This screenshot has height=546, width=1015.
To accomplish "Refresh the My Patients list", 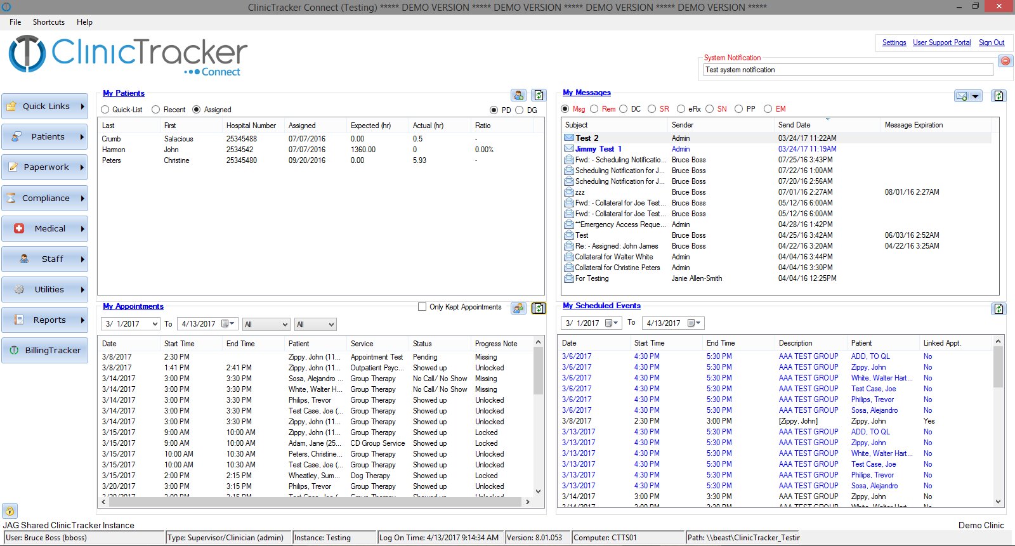I will pyautogui.click(x=539, y=95).
